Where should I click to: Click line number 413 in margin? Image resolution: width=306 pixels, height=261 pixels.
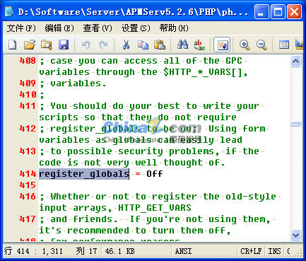click(x=28, y=151)
